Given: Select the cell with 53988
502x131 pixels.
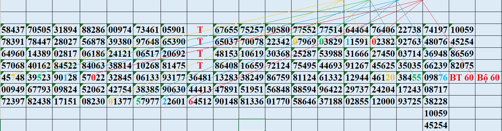Looking at the screenshot, I should pyautogui.click(x=331, y=54).
